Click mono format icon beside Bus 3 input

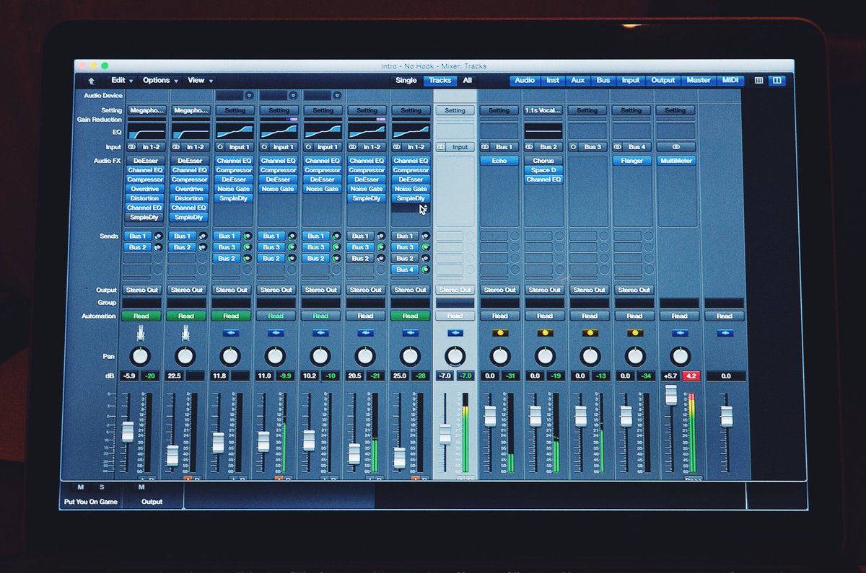click(x=574, y=147)
